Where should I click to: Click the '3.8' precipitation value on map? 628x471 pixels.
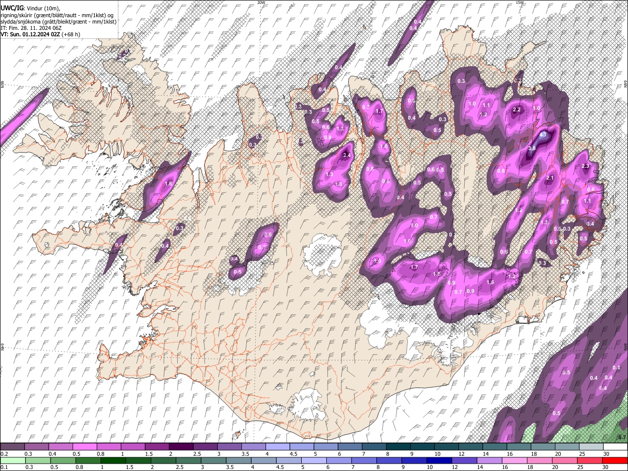532,149
